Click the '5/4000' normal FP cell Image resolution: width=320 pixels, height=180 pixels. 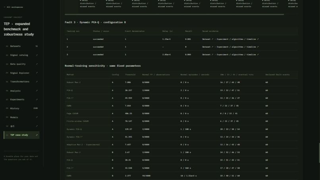pyautogui.click(x=146, y=168)
